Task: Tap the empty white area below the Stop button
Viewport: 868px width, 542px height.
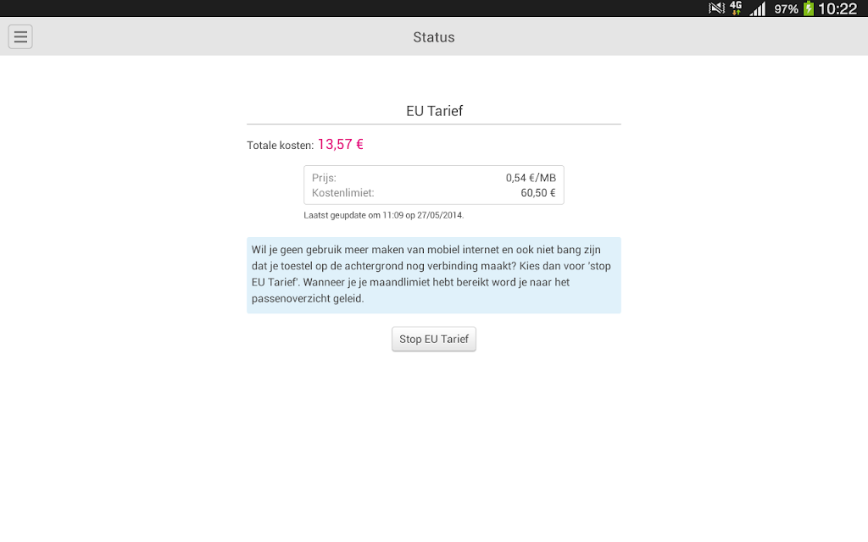Action: 434,440
